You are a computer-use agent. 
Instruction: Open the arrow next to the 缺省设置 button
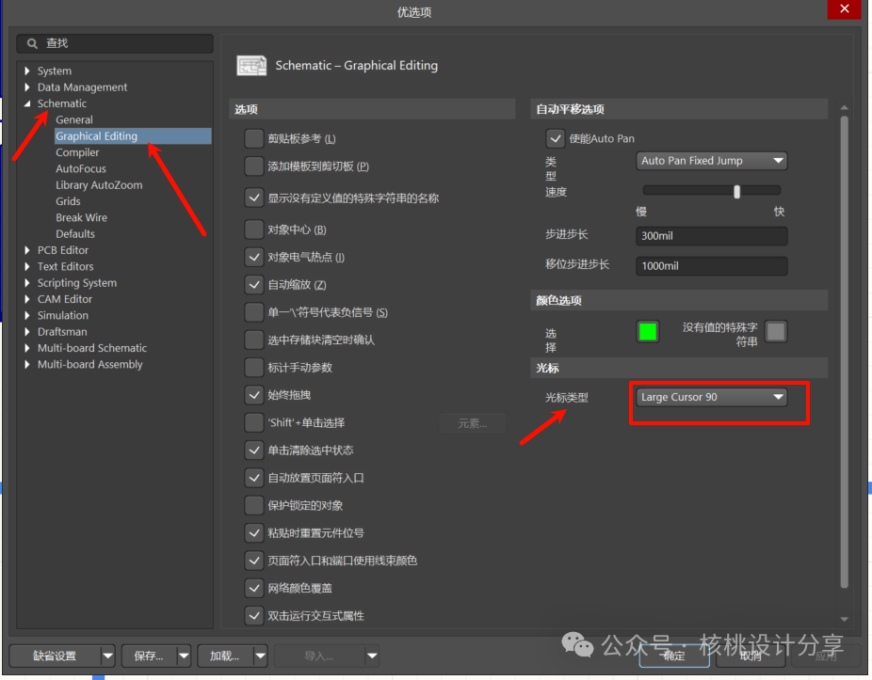[x=108, y=656]
